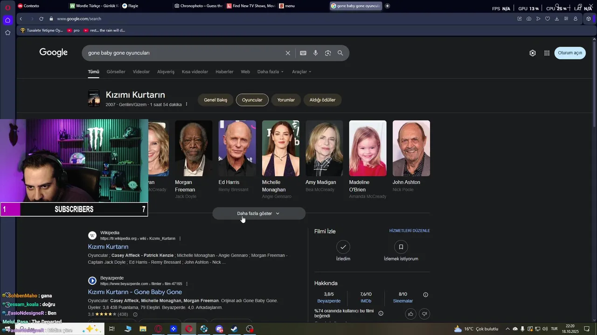Image resolution: width=597 pixels, height=335 pixels.
Task: Switch to the Haberler search tab
Action: (x=224, y=72)
